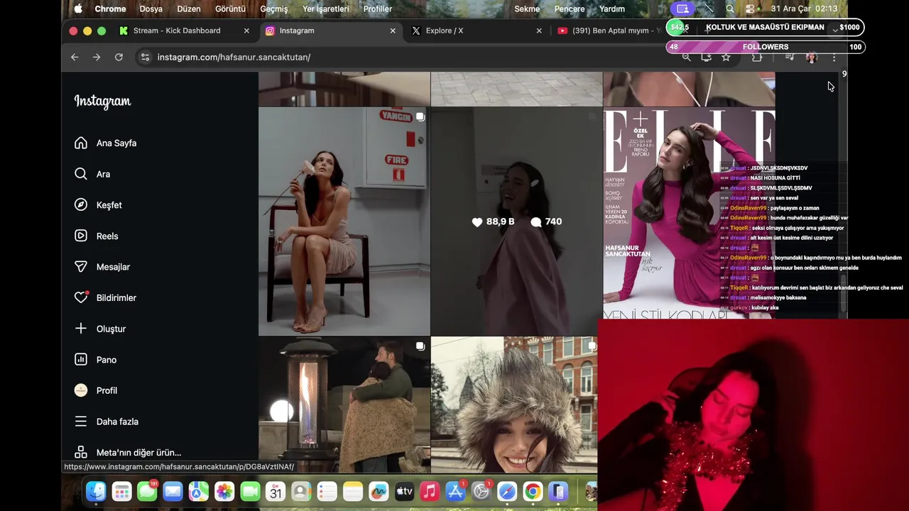Open Chrome zoom indicator icon

click(686, 57)
